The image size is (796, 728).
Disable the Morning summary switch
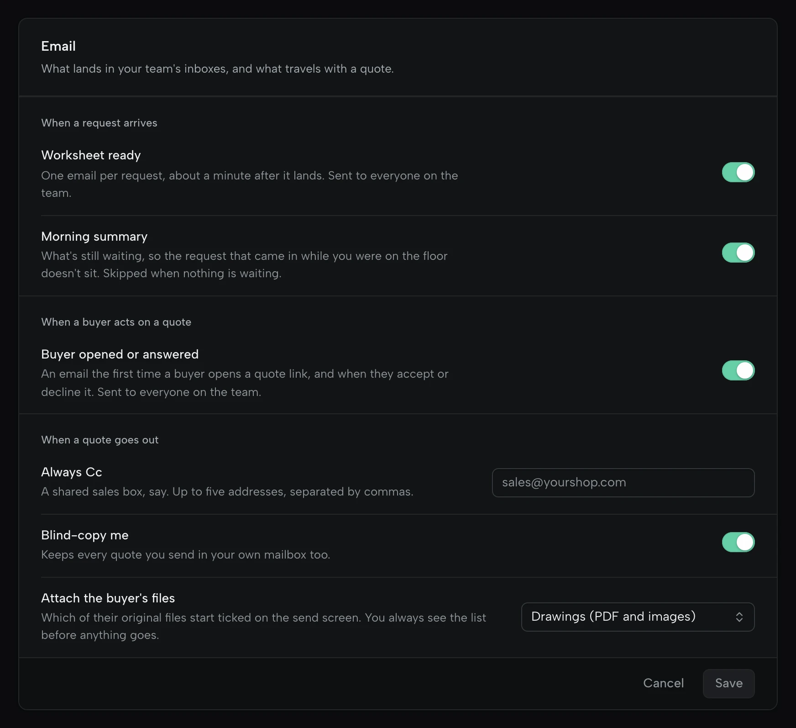[738, 253]
